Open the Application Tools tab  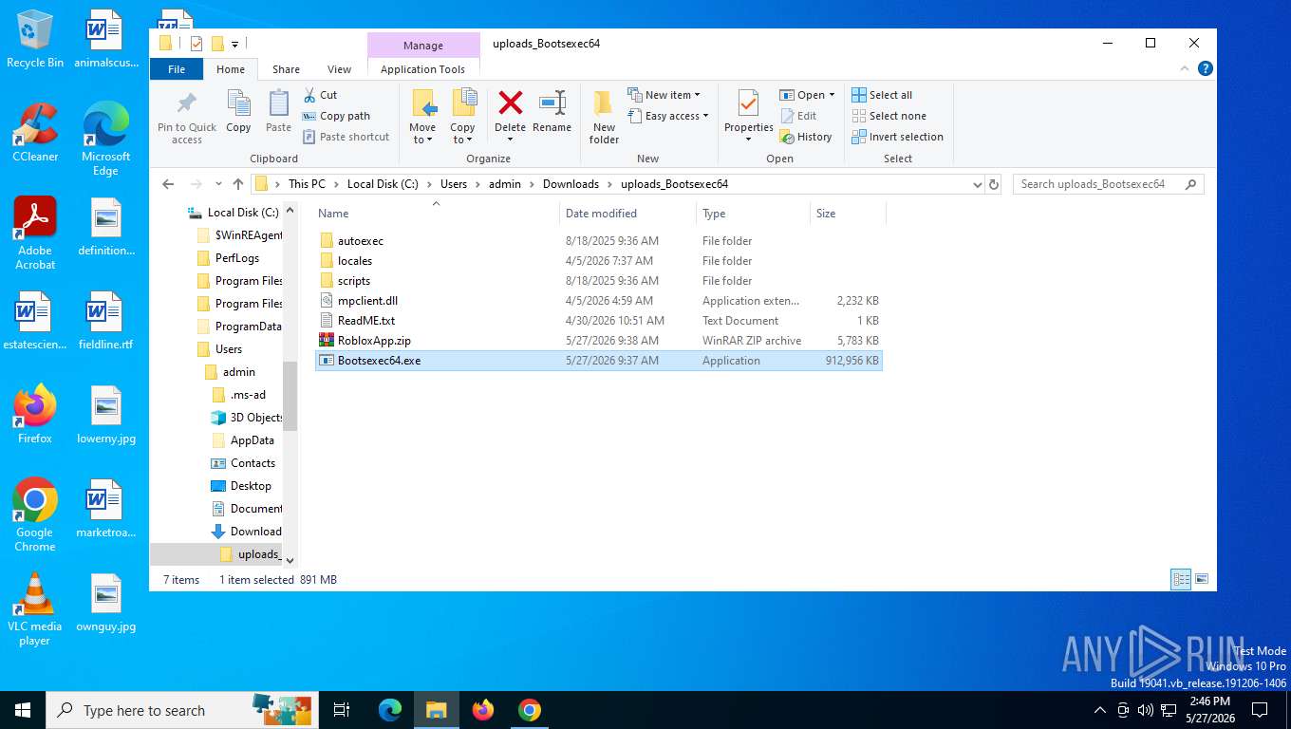[x=422, y=68]
